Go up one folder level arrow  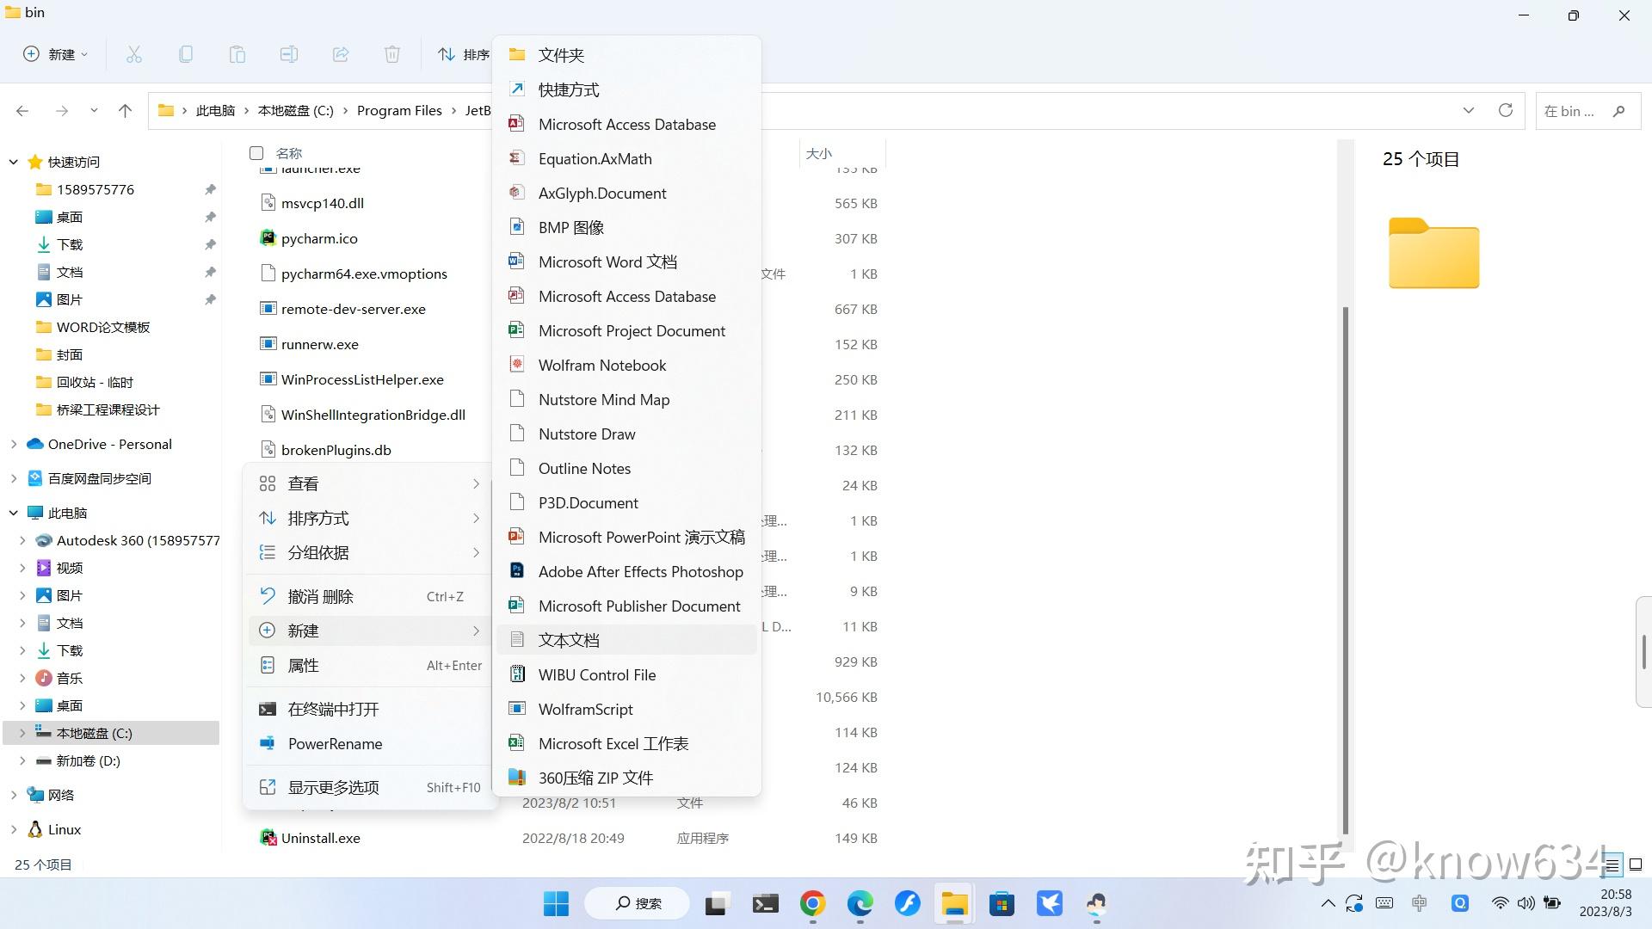126,111
